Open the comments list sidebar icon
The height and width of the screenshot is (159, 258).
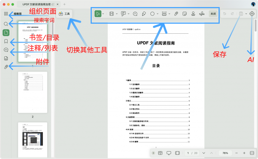point(6,50)
